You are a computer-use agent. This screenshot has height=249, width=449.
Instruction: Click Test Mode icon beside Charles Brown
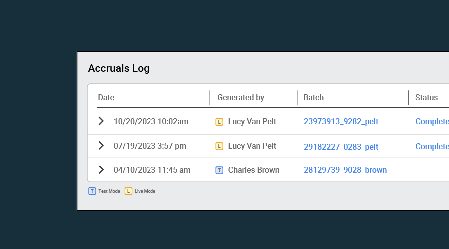tap(219, 170)
